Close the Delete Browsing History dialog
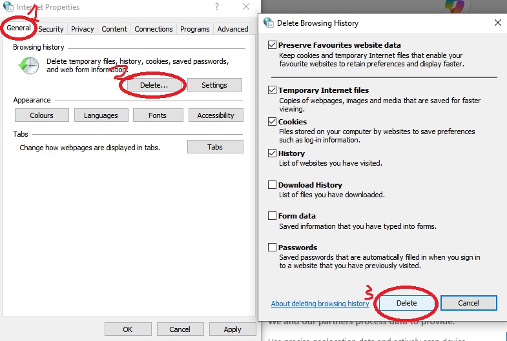The width and height of the screenshot is (507, 341). (x=497, y=23)
